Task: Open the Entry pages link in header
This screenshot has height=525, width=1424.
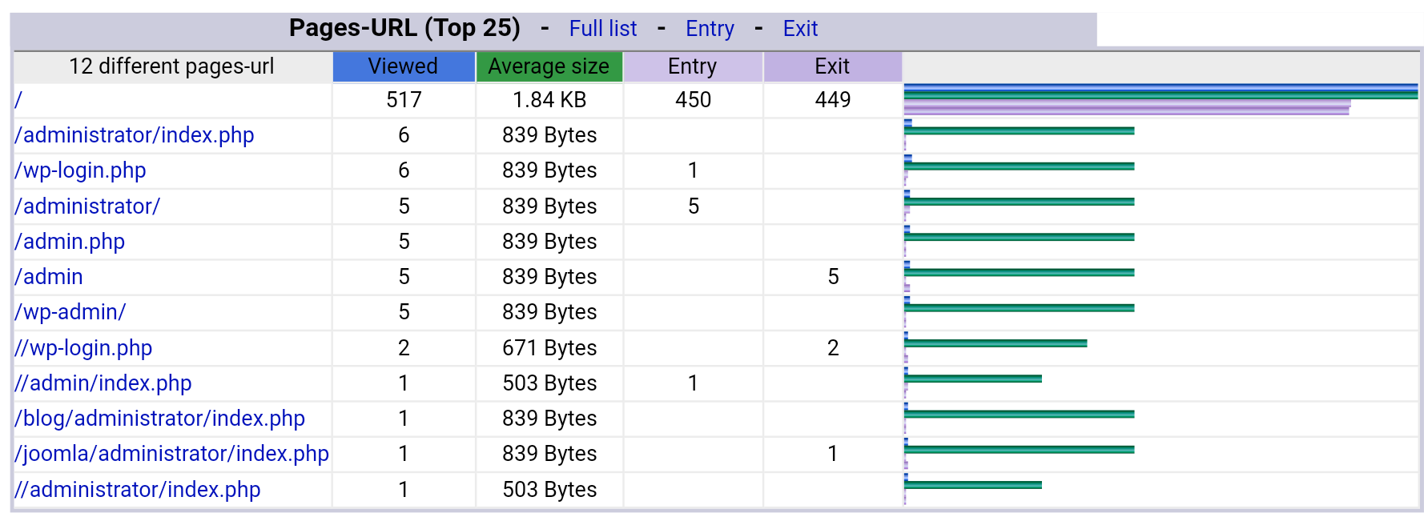Action: click(710, 29)
